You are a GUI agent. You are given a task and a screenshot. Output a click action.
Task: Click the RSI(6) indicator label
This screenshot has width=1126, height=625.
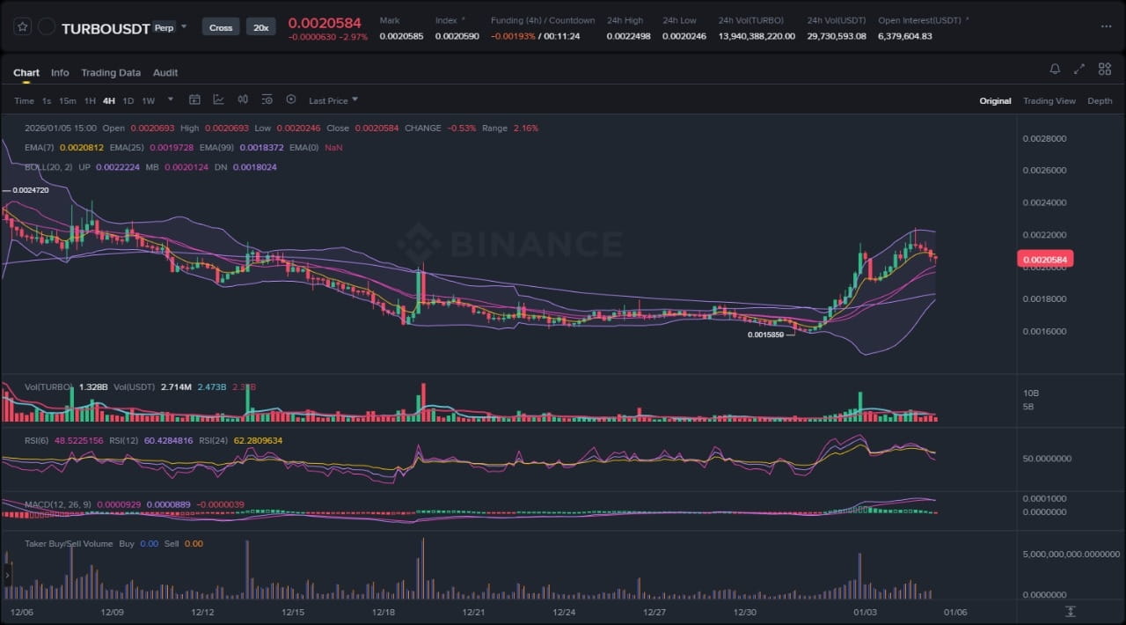(38, 440)
